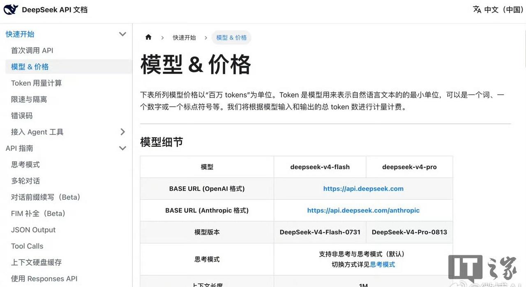Expand the 接入 Agent 工具 chevron
Viewport: 526px width, 287px height.
tap(122, 132)
